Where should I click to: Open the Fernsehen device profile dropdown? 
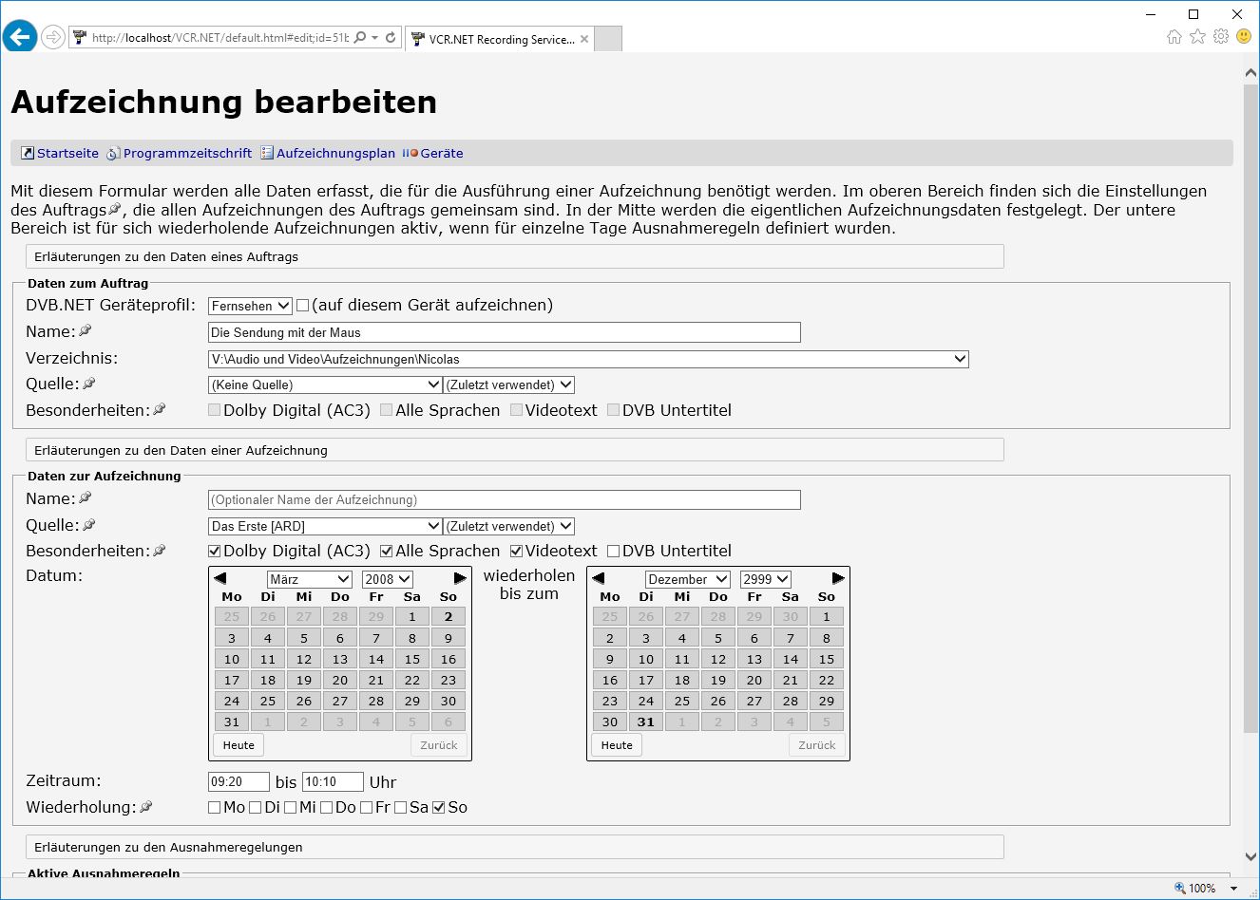pyautogui.click(x=250, y=306)
